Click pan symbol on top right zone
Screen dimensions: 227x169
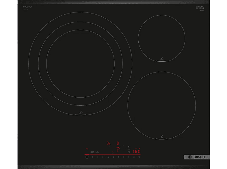click(161, 59)
